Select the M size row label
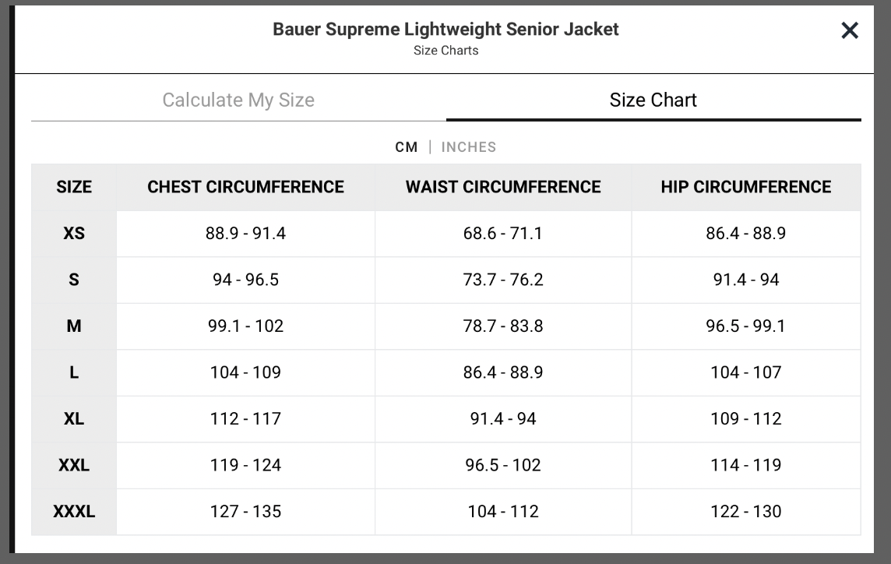This screenshot has width=891, height=564. pyautogui.click(x=74, y=326)
